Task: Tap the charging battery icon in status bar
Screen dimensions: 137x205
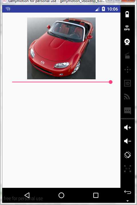Action: [103, 9]
